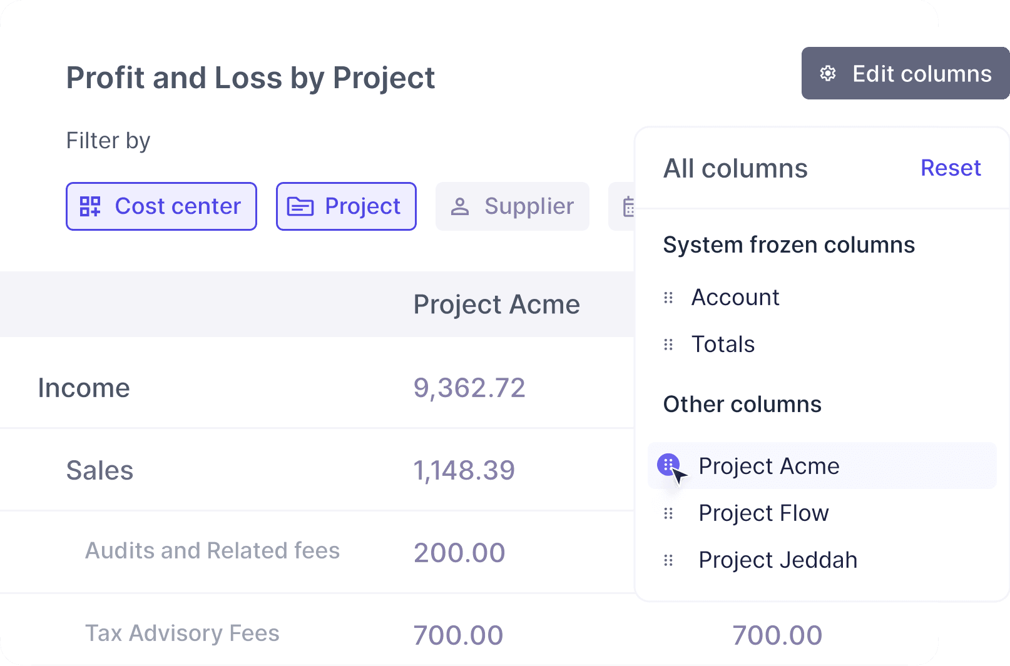Image resolution: width=1010 pixels, height=666 pixels.
Task: Reset all columns to default
Action: tap(950, 168)
